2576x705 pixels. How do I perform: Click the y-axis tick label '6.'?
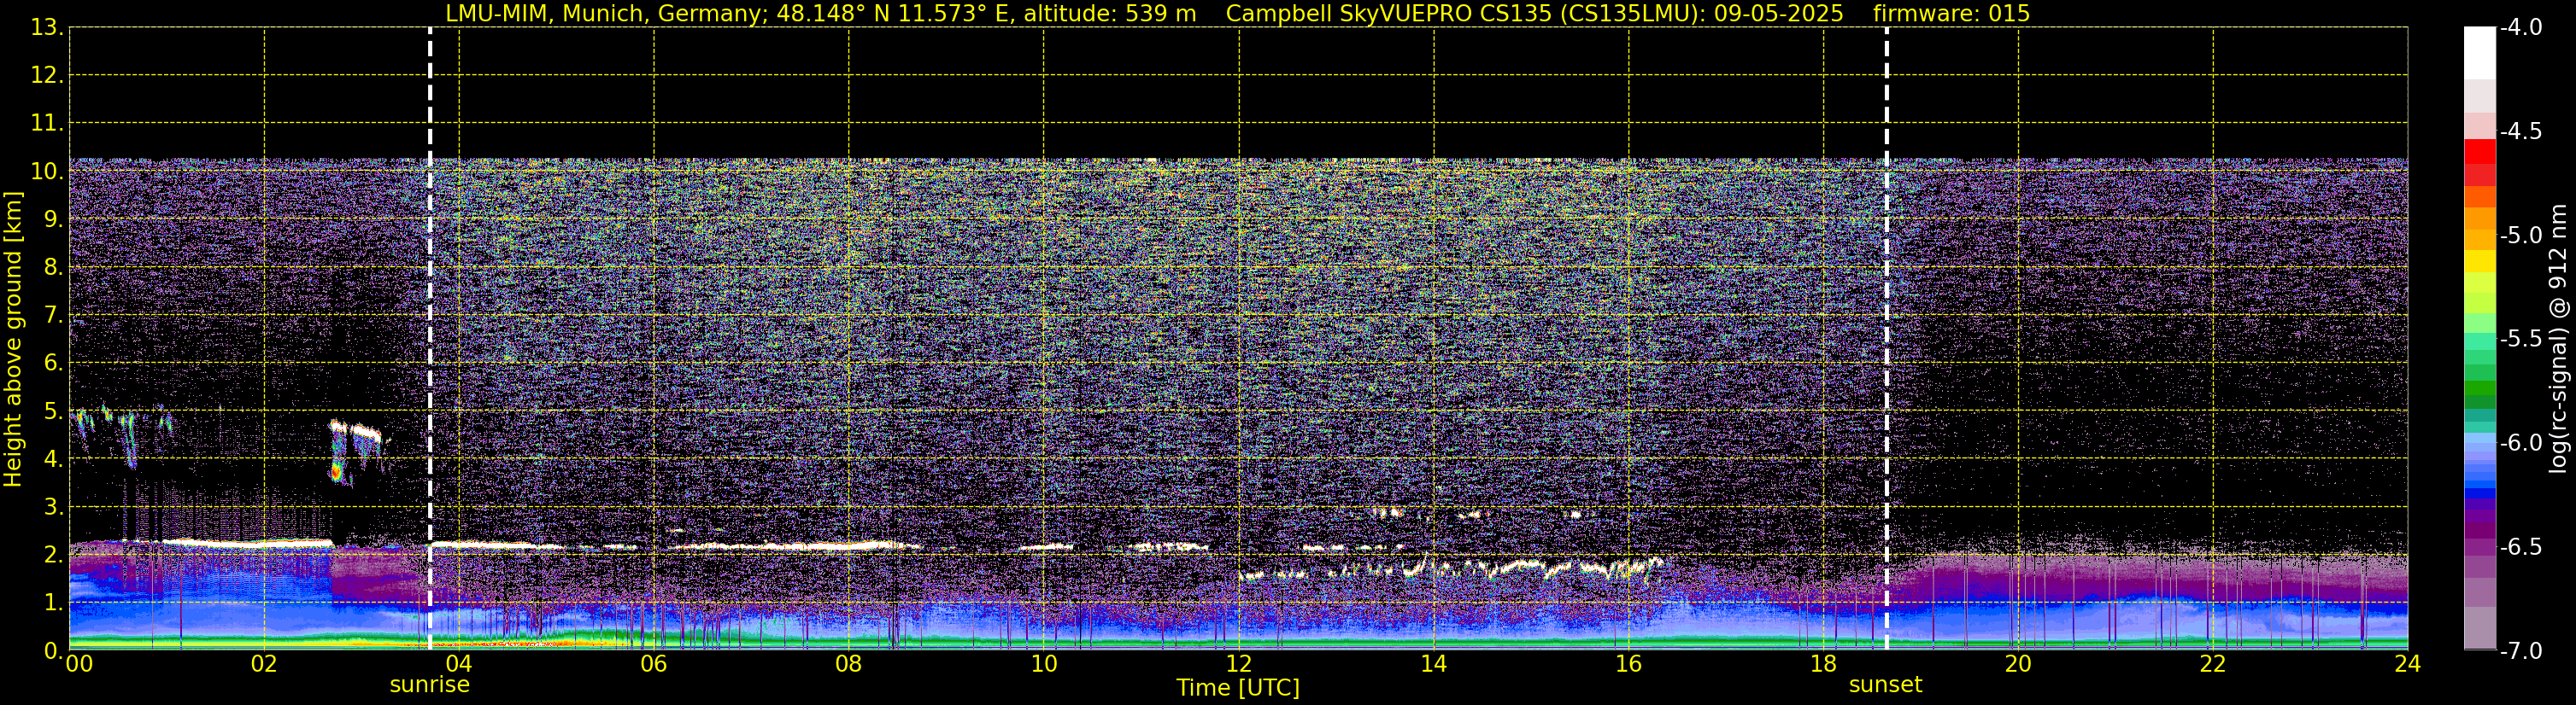pyautogui.click(x=53, y=364)
